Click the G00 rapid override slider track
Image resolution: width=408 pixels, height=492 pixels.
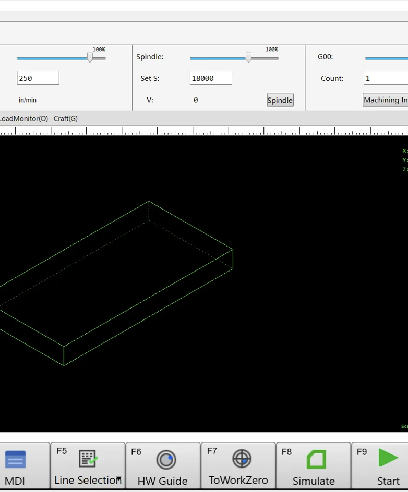(x=386, y=58)
